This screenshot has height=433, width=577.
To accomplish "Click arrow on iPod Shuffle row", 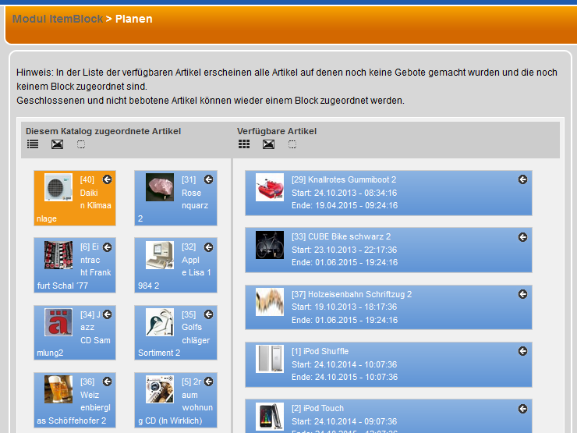I will [x=522, y=351].
